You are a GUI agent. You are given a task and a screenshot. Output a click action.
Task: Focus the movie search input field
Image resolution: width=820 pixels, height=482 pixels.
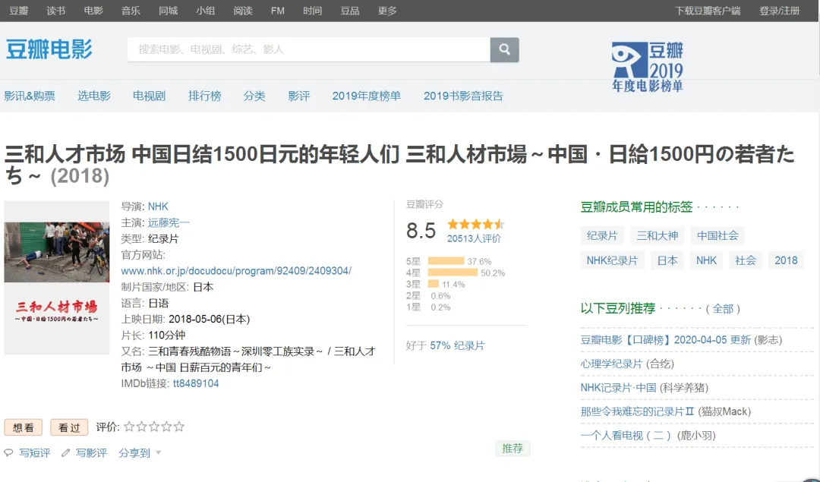(x=309, y=49)
